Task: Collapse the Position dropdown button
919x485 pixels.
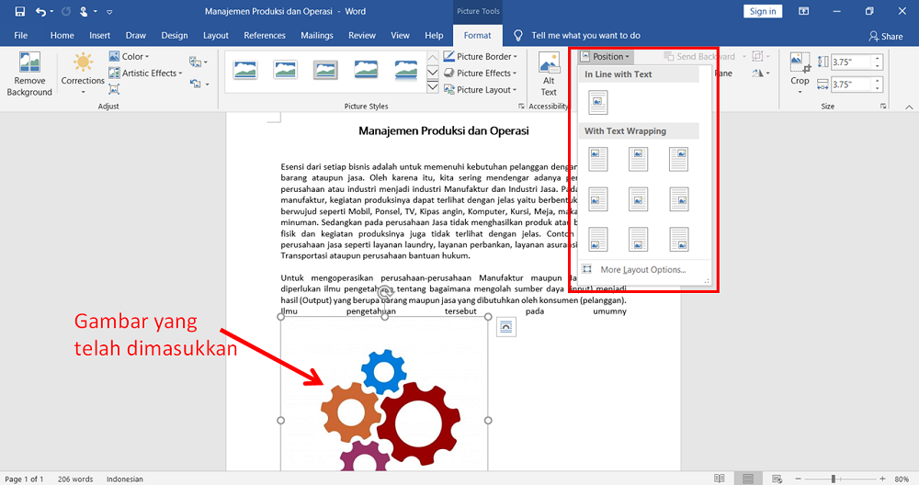Action: pyautogui.click(x=605, y=56)
